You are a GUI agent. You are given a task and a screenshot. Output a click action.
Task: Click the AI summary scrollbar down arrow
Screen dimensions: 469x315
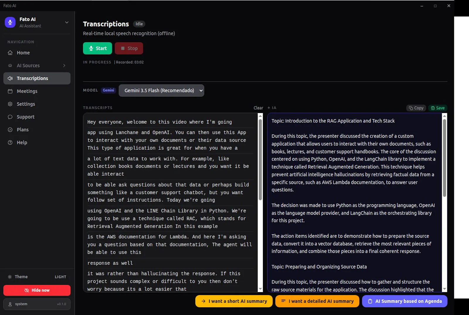[x=444, y=289]
